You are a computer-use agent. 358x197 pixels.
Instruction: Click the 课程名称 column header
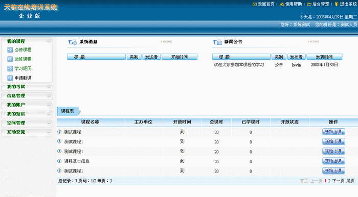[x=91, y=122]
